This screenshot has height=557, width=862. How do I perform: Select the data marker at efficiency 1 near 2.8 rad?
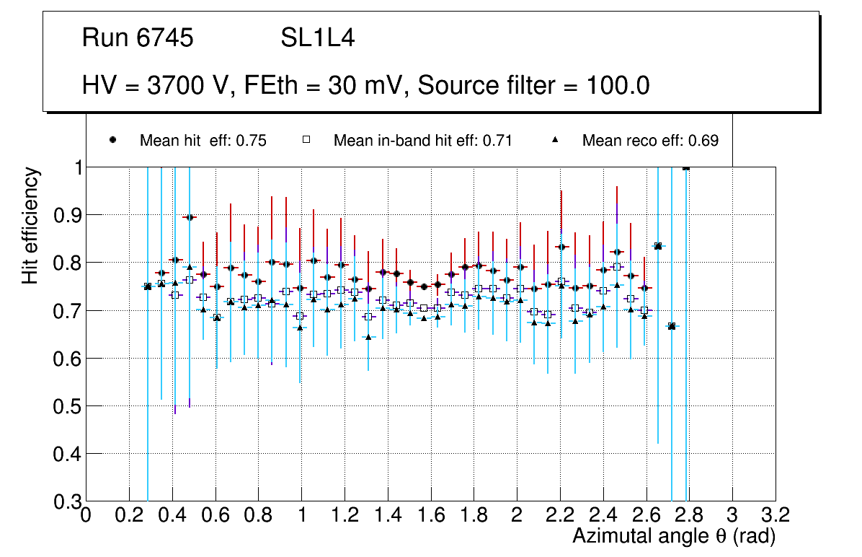click(x=686, y=167)
